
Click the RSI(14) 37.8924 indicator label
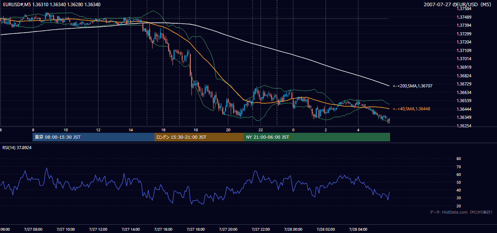click(x=17, y=148)
